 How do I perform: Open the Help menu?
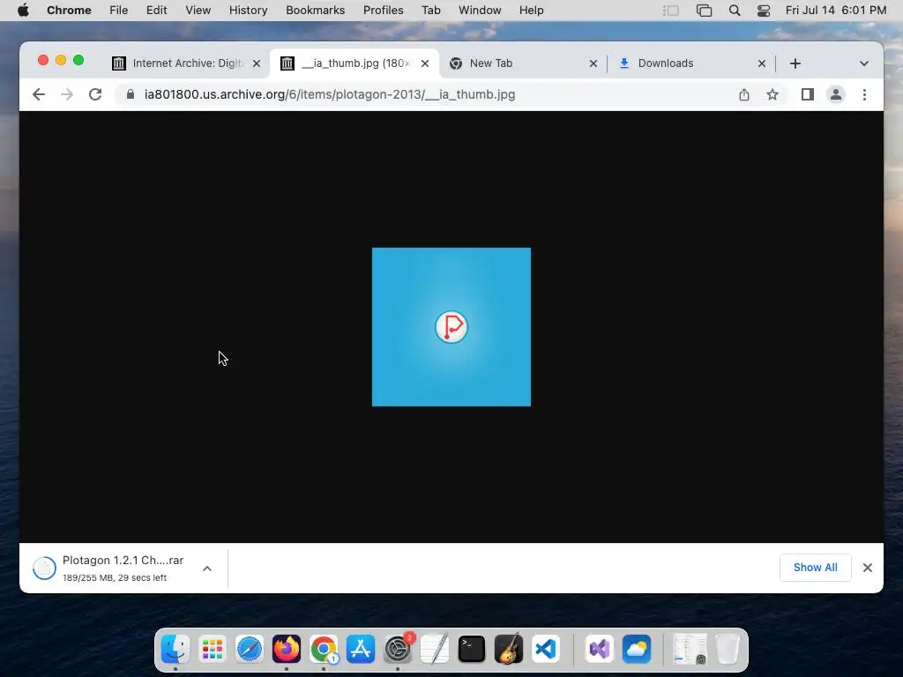coord(531,11)
